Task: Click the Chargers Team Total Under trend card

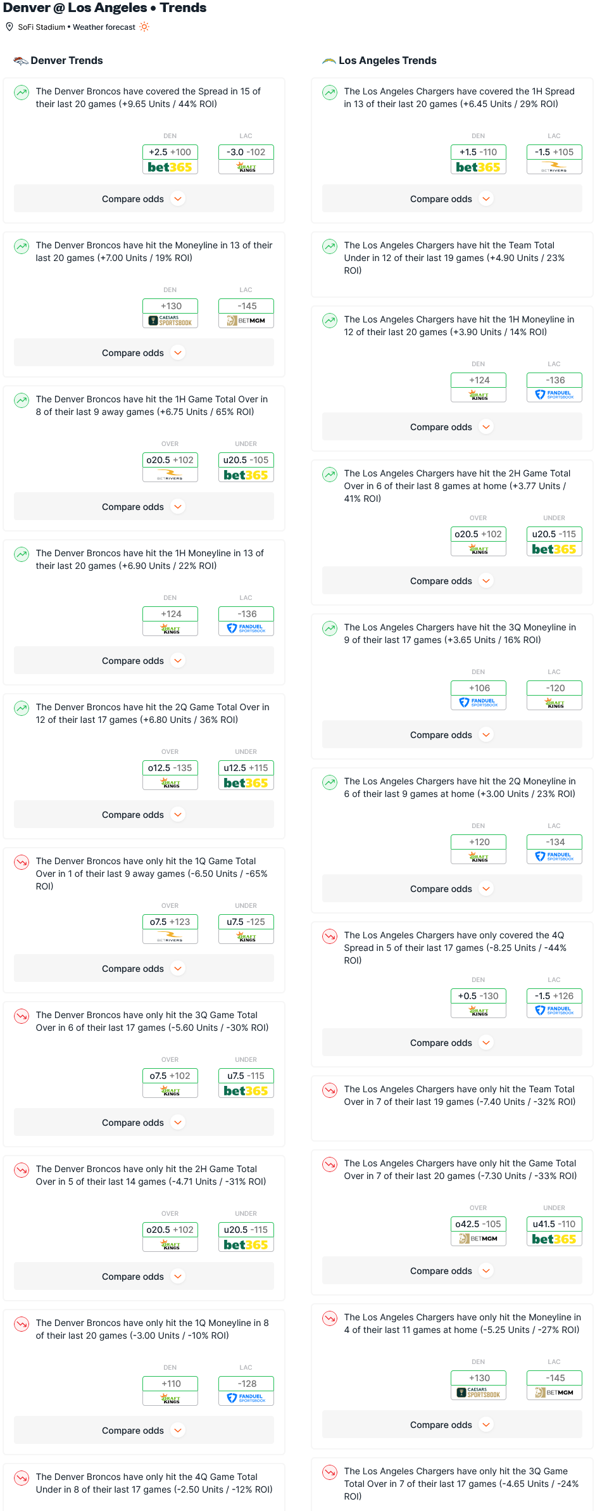Action: 452,265
